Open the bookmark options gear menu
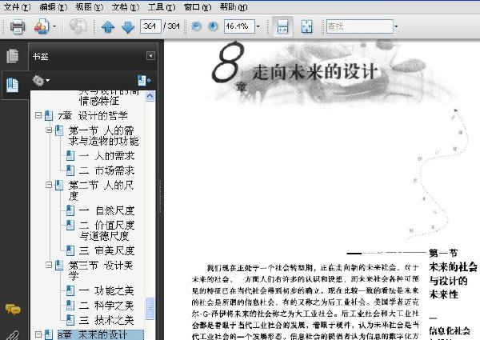 point(41,81)
